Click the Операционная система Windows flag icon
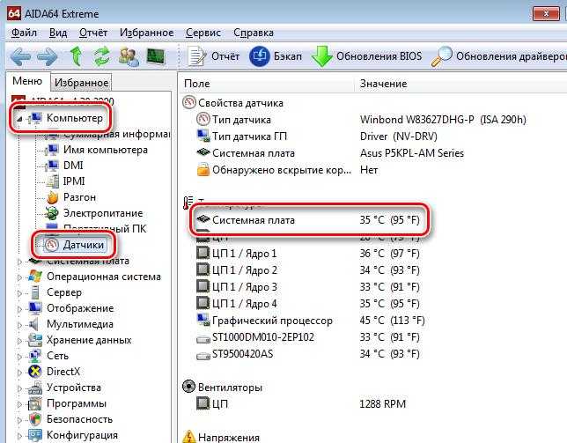 pyautogui.click(x=35, y=277)
